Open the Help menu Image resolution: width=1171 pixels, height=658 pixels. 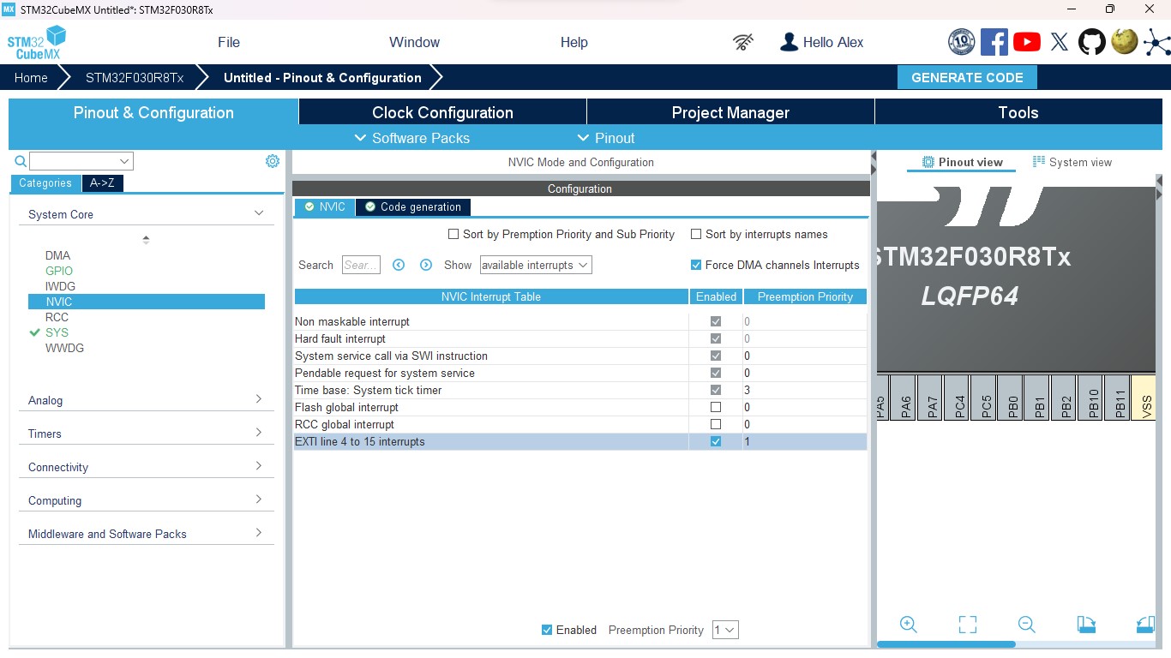574,42
